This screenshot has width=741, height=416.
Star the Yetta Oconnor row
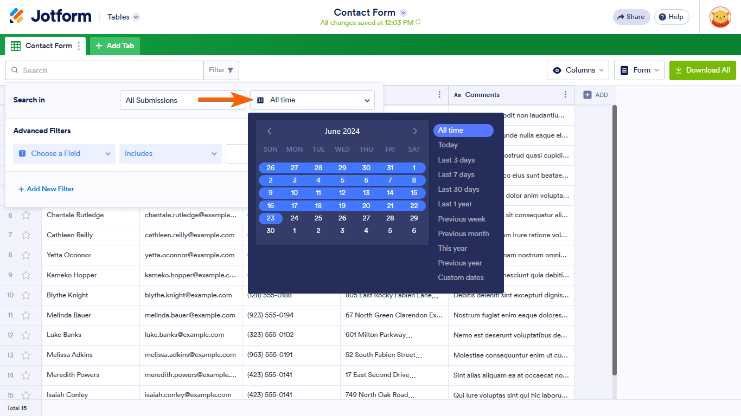[x=26, y=255]
